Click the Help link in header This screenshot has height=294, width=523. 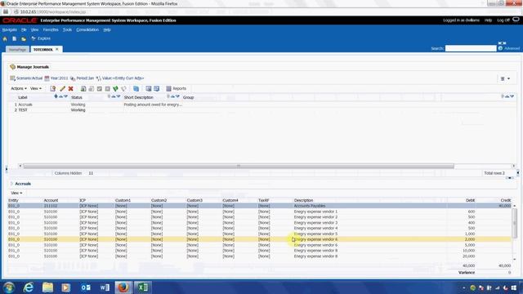(x=488, y=20)
